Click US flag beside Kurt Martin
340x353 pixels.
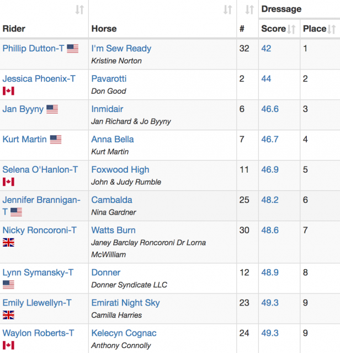tap(56, 140)
